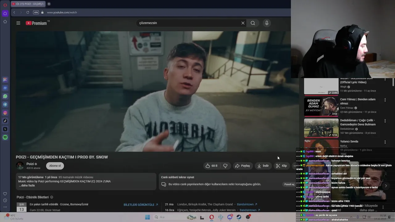Open Messenger in Opera sidebar

(x=5, y=88)
